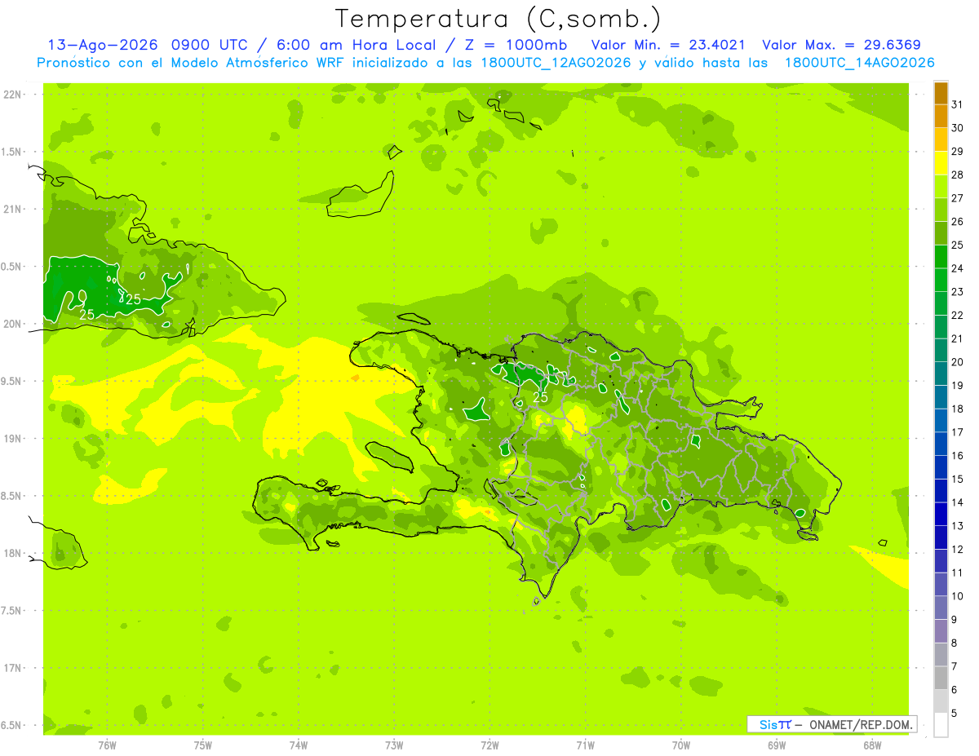Viewport: 979px width, 756px height.
Task: Click the "71W" longitude label
Action: 585,744
